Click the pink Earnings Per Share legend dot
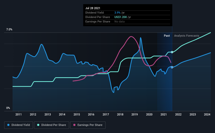This screenshot has height=133, width=215. [x=74, y=125]
